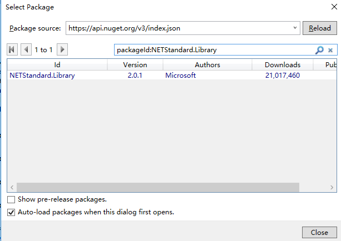The image size is (341, 241).
Task: Go to first page of results
Action: [x=12, y=50]
